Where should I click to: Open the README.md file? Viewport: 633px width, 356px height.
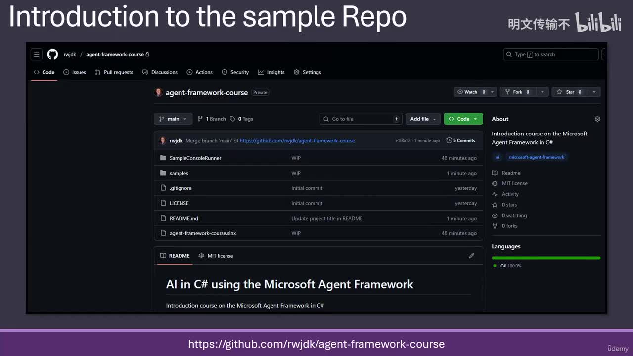point(184,218)
